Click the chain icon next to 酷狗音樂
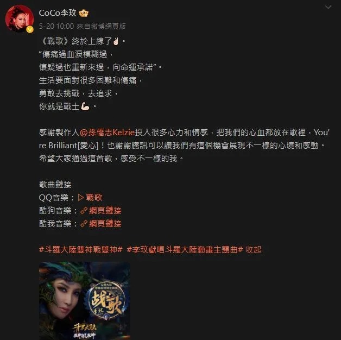The height and width of the screenshot is (340, 341). 84,211
